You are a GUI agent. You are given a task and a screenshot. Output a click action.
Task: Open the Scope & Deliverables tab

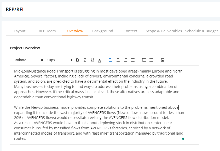point(164,31)
